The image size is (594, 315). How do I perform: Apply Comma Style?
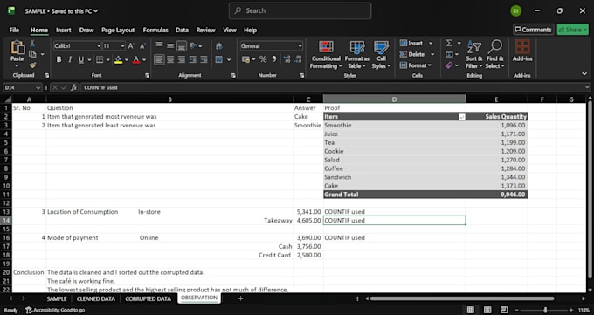point(274,59)
